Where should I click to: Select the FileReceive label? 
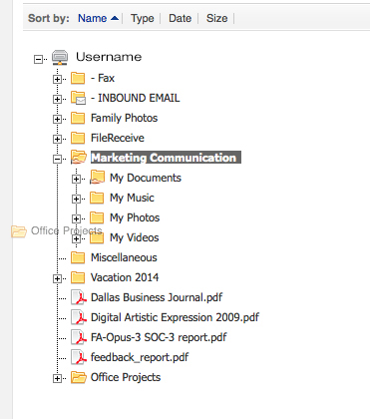coord(118,138)
